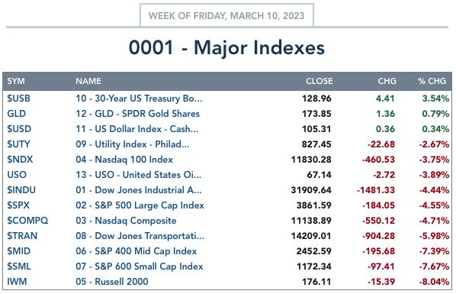Viewport: 456px width, 294px height.
Task: Open the $UTY symbol link
Action: click(18, 144)
